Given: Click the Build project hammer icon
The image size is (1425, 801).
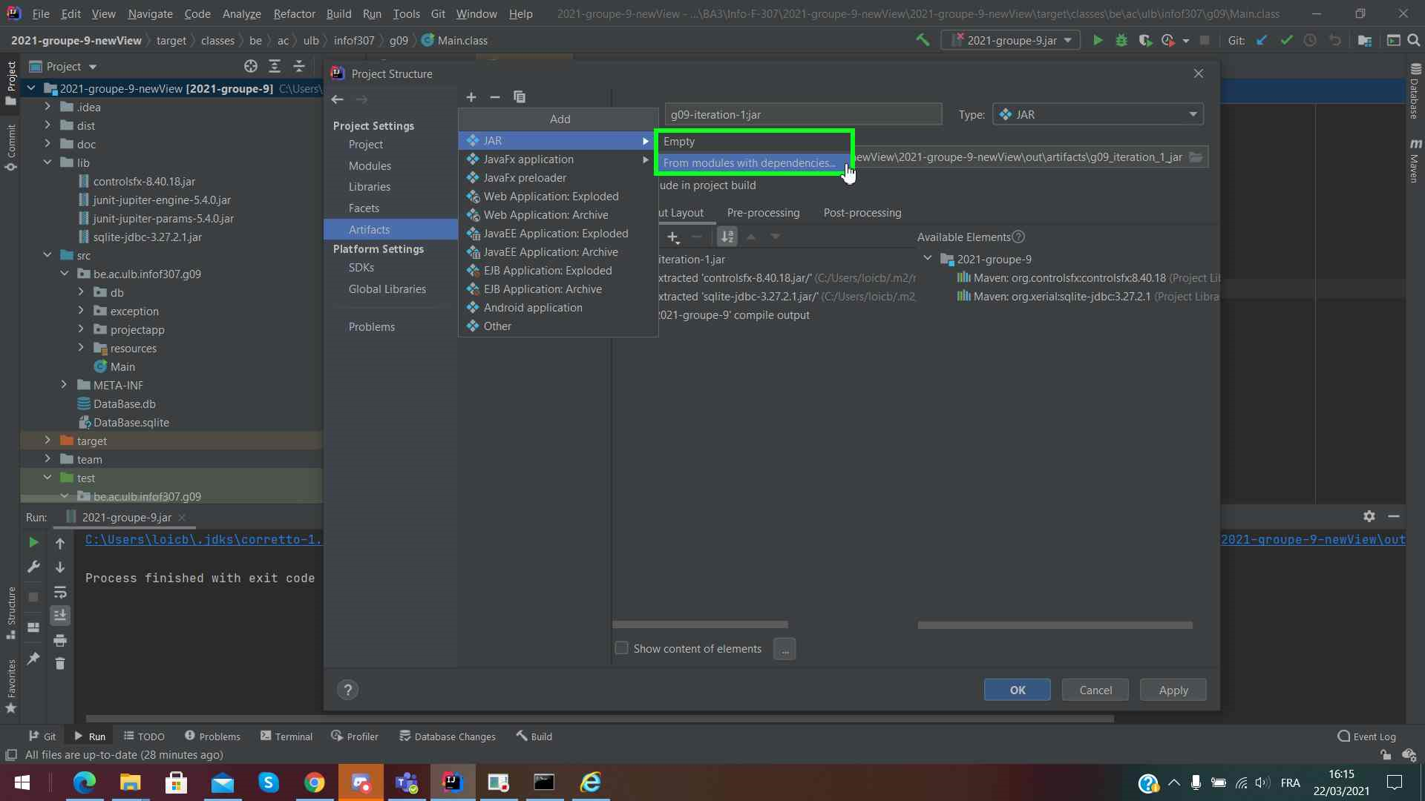Looking at the screenshot, I should click(923, 41).
